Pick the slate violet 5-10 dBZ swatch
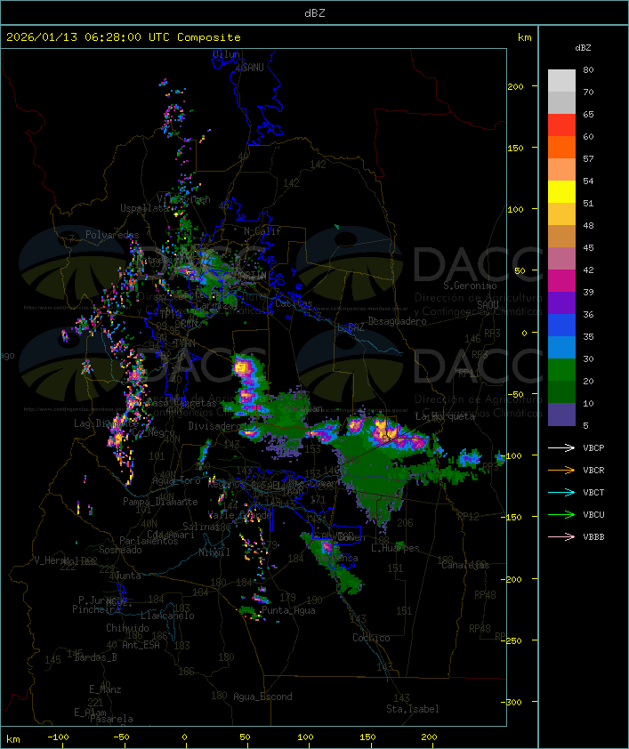This screenshot has width=629, height=749. click(561, 415)
